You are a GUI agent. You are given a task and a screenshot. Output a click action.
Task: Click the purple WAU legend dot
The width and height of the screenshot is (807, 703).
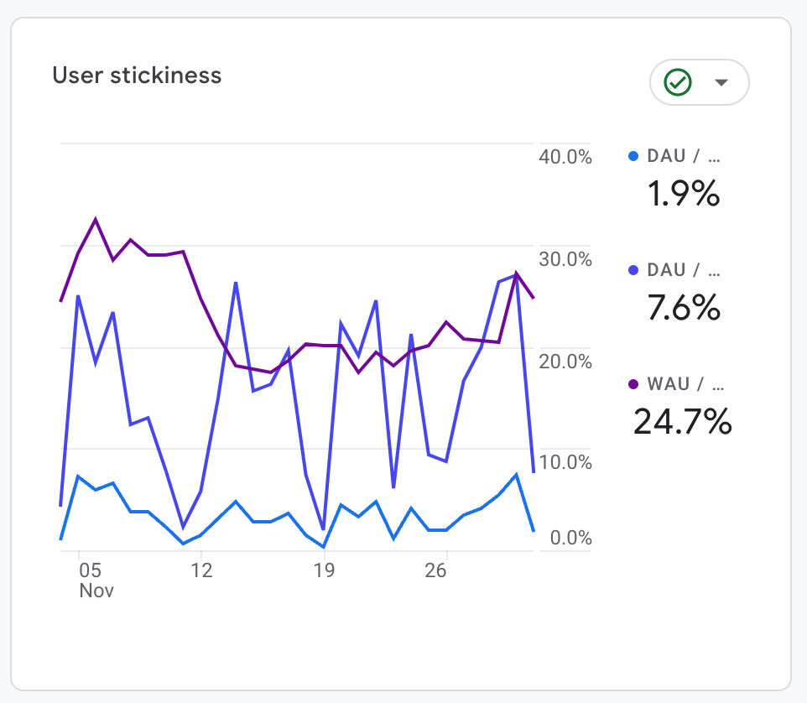pyautogui.click(x=633, y=384)
